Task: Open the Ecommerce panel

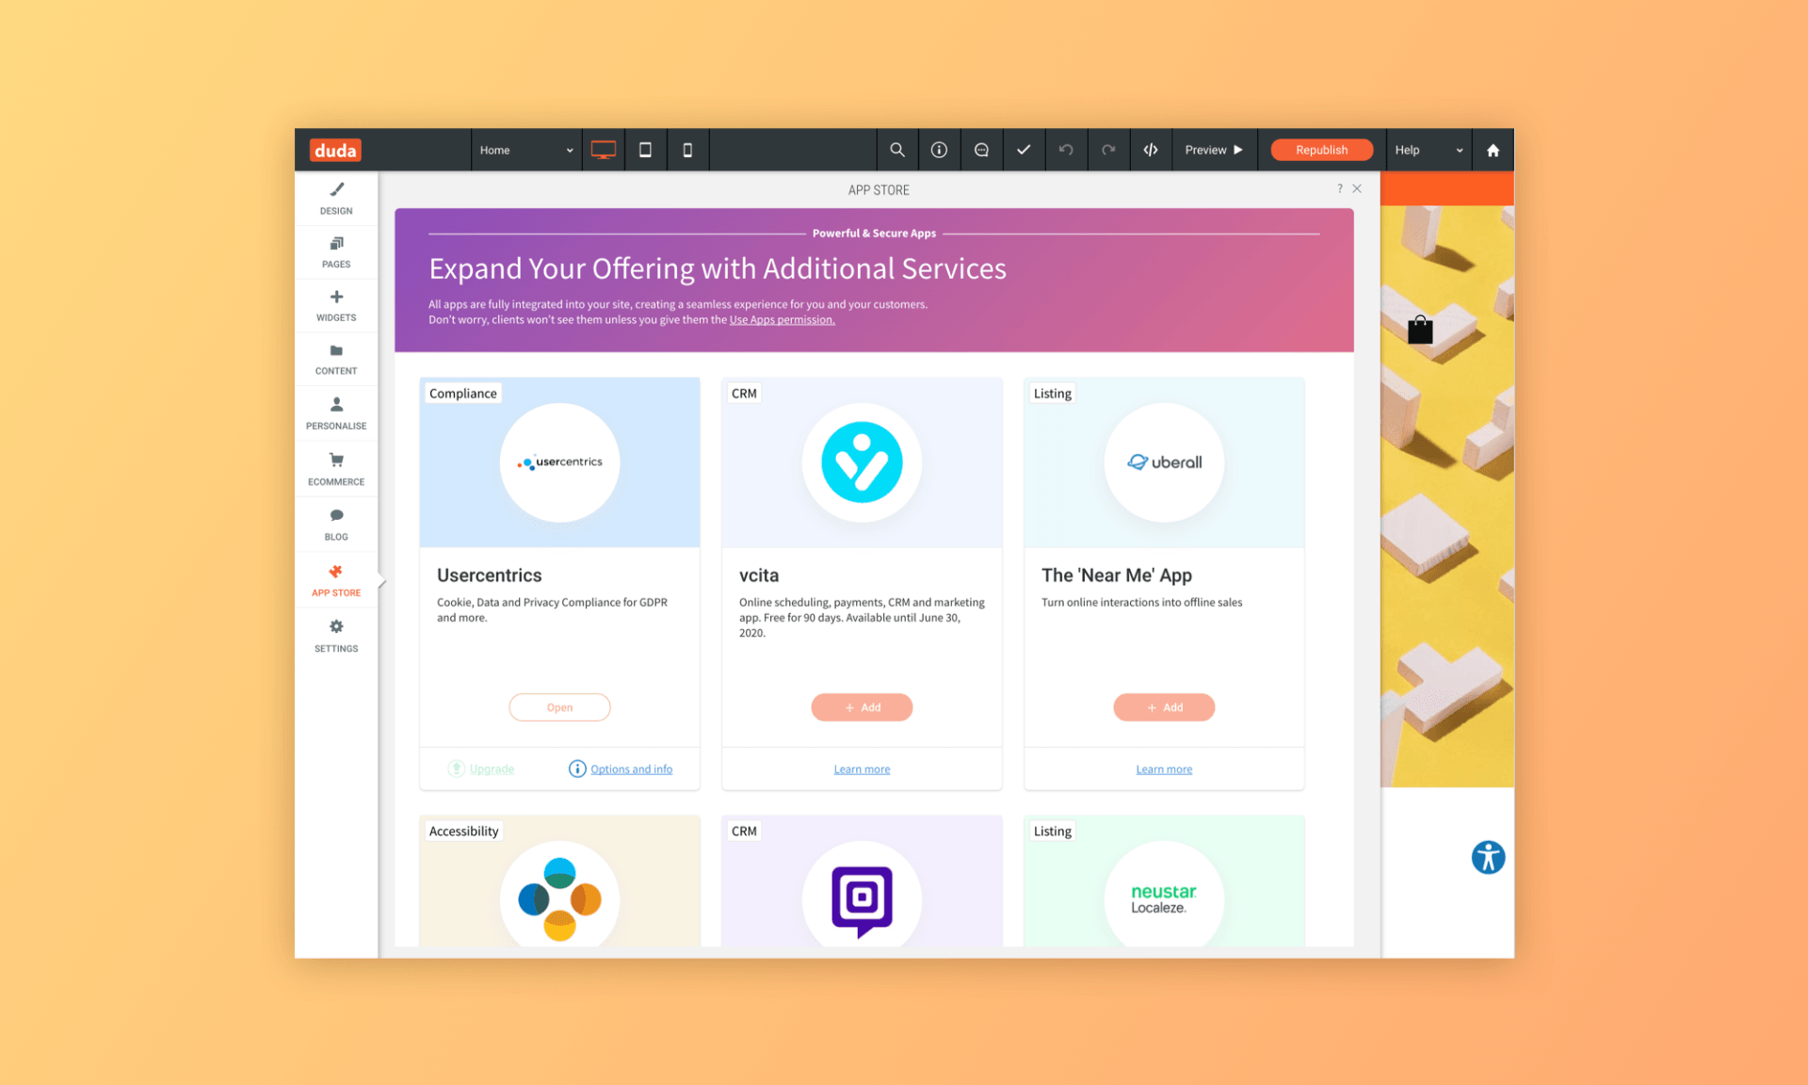Action: click(x=336, y=470)
